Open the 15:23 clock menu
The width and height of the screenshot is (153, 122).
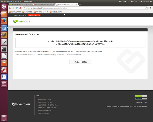coord(137,2)
